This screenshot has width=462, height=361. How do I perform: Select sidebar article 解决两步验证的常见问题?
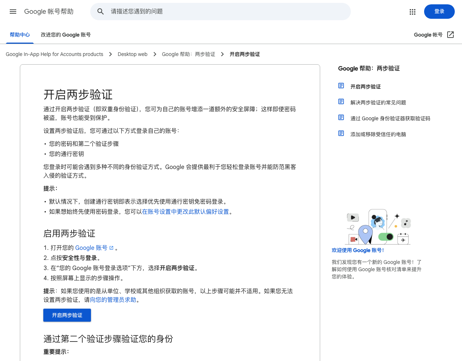click(378, 103)
